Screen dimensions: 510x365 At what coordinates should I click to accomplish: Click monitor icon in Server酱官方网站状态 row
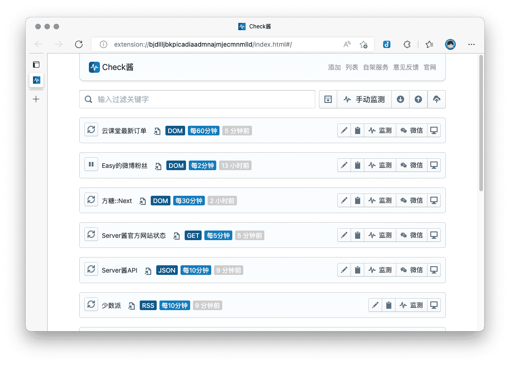(x=433, y=235)
